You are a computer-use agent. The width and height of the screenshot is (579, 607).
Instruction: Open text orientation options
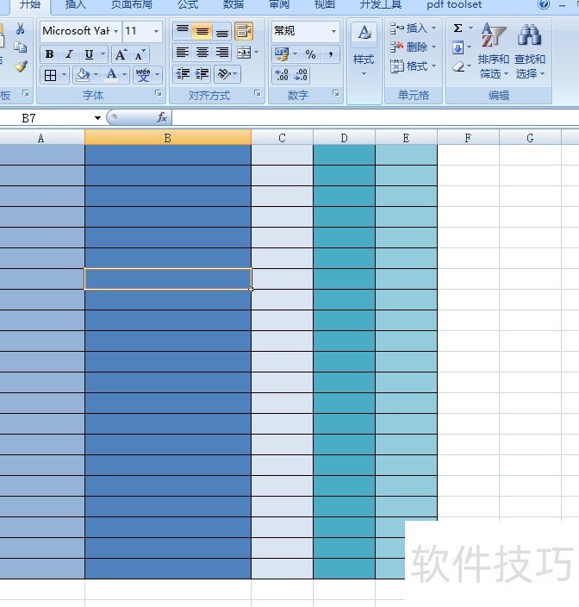[227, 74]
